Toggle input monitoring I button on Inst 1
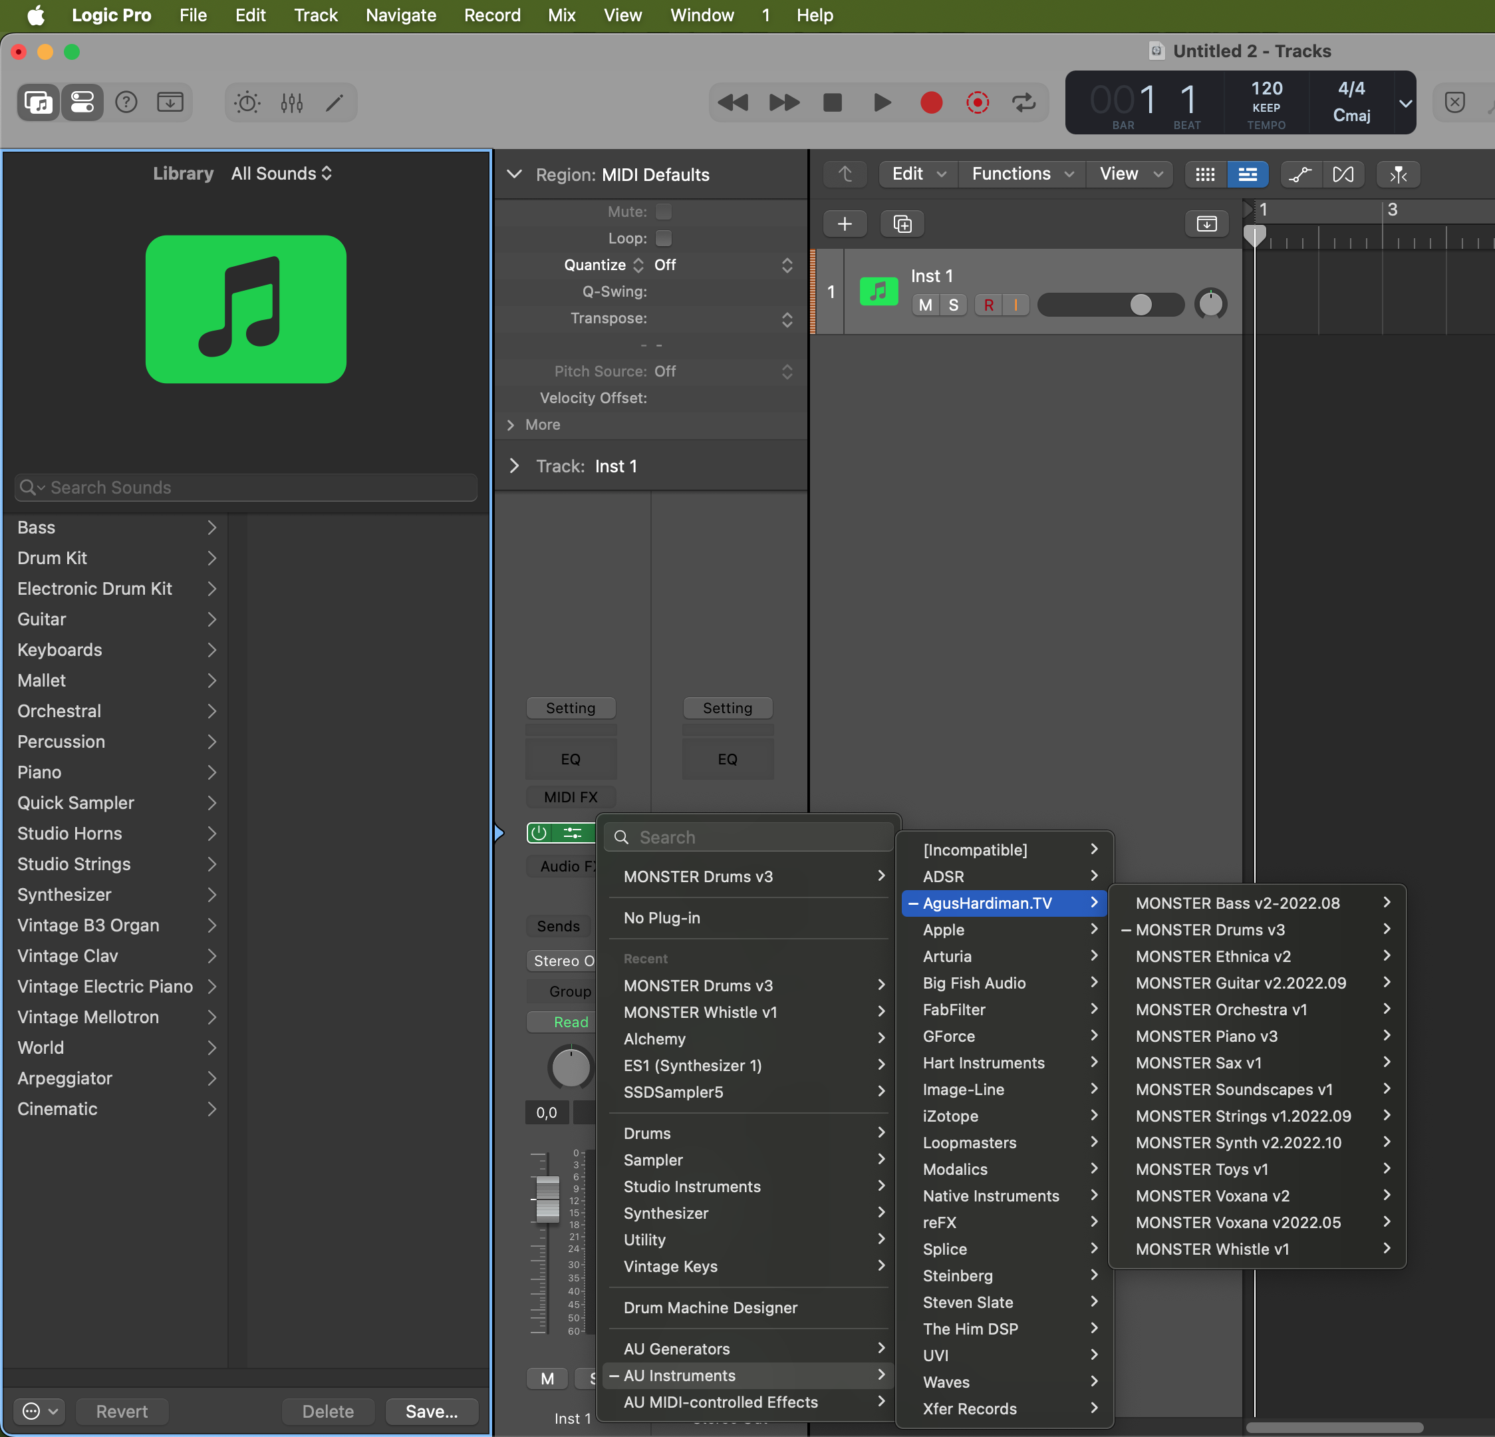Viewport: 1495px width, 1437px height. (1016, 305)
